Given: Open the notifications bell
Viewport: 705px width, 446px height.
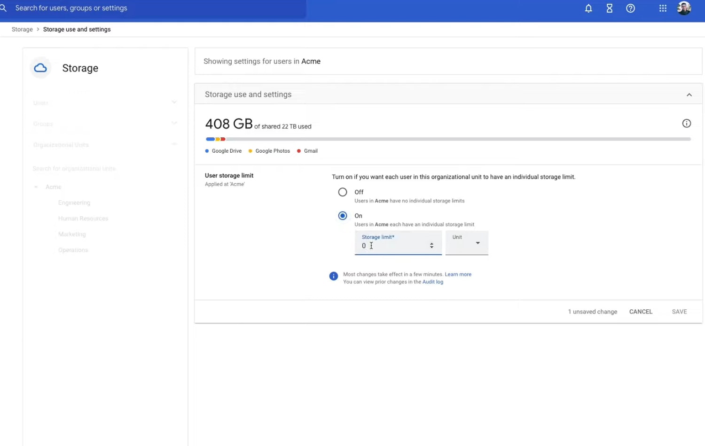Looking at the screenshot, I should (x=588, y=8).
